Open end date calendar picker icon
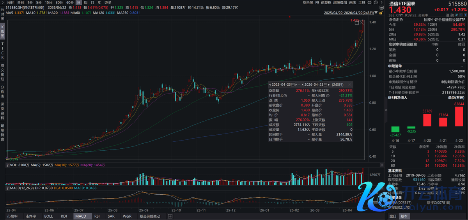Screen dimensions: 468x220 coord(326,84)
